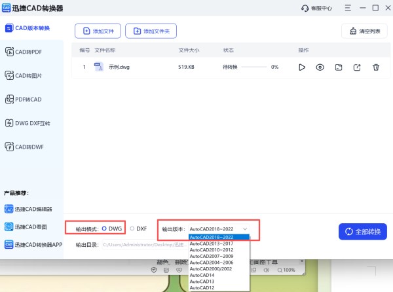
Task: Preview 示例.dwg using the eye icon
Action: [x=320, y=67]
